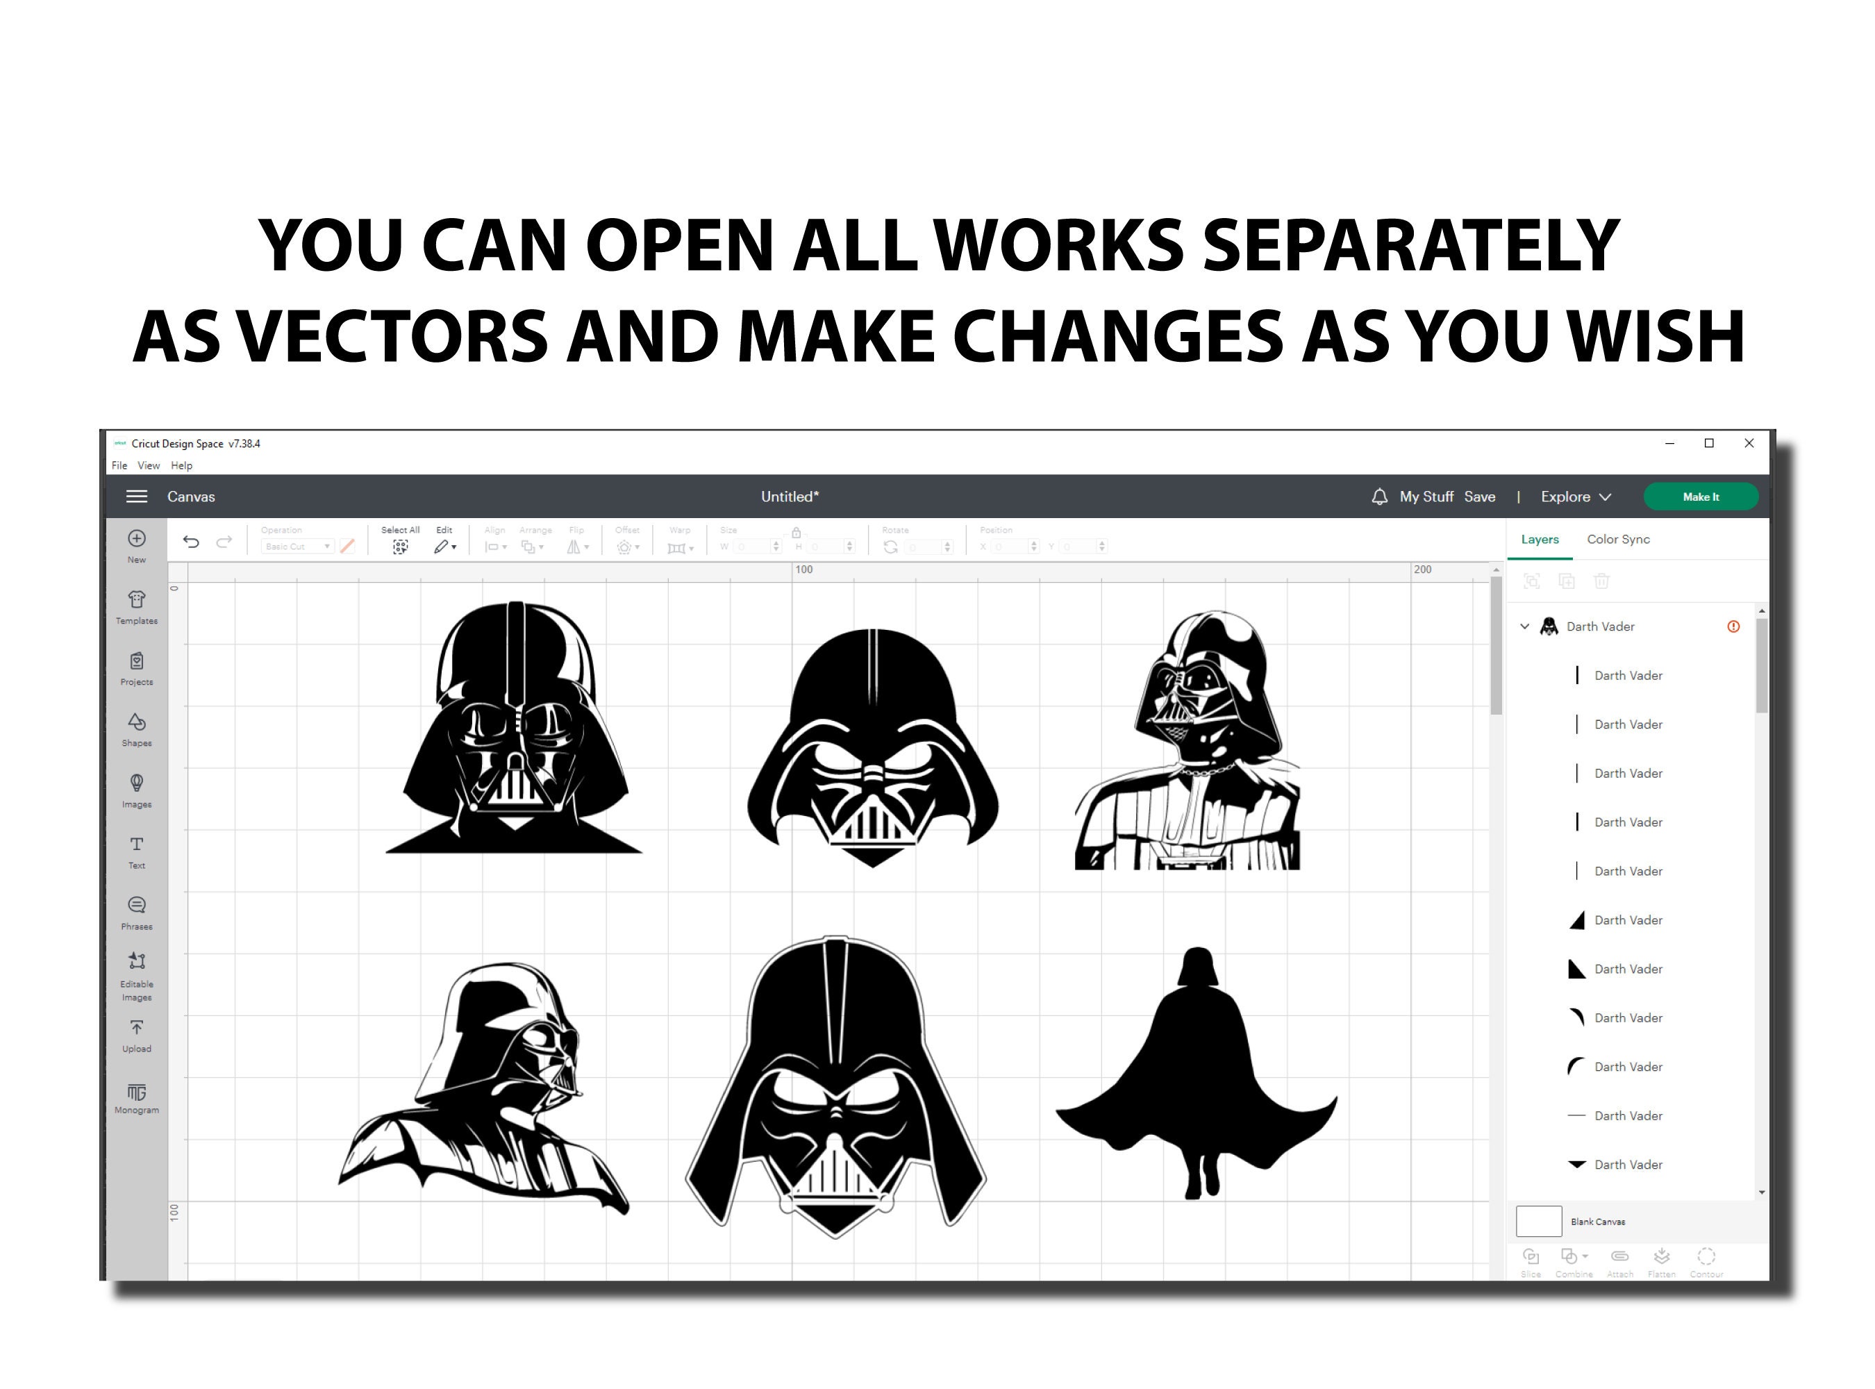Expand the Combine dropdown

pyautogui.click(x=1585, y=1256)
